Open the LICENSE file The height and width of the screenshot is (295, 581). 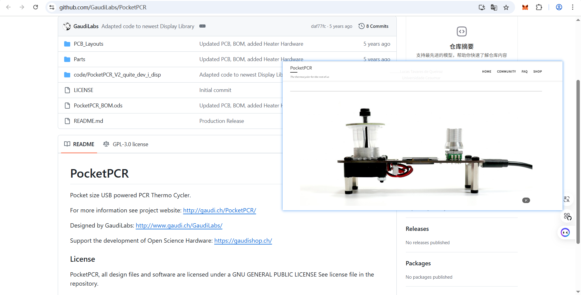point(84,90)
